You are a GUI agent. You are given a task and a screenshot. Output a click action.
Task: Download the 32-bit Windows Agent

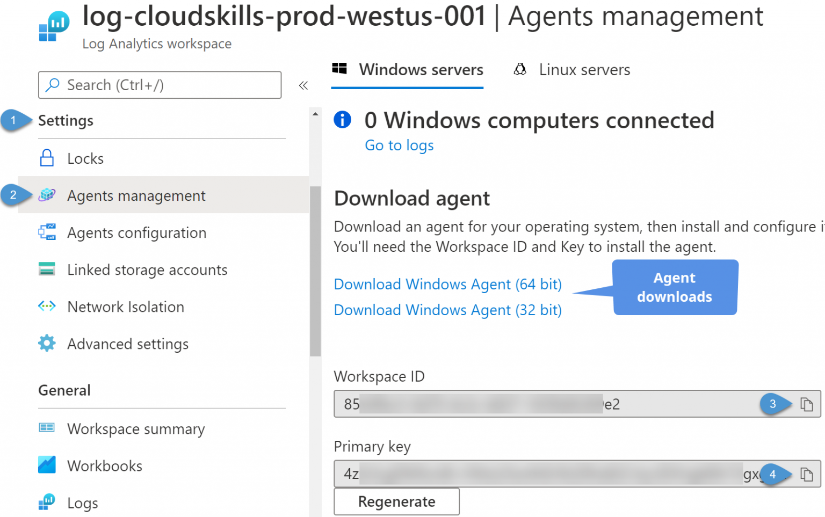click(447, 310)
